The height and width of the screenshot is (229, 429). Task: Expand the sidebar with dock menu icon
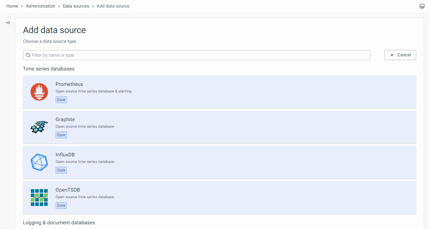tap(8, 23)
